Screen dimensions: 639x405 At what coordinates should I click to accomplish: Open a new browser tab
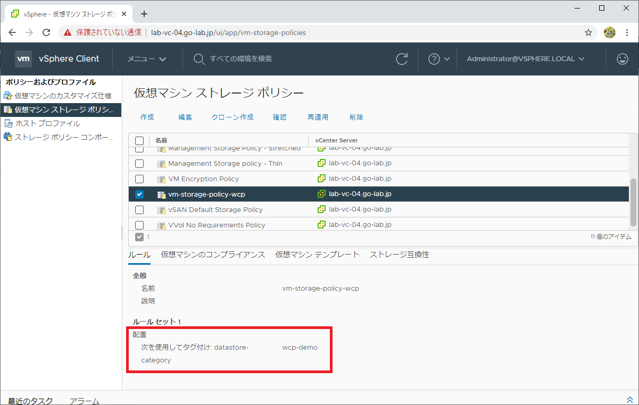(x=144, y=14)
